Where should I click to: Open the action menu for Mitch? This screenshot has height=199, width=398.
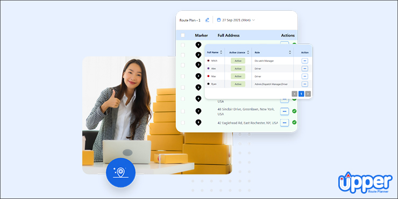click(x=304, y=61)
